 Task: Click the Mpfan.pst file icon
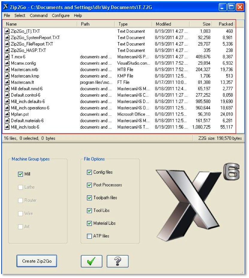point(7,114)
